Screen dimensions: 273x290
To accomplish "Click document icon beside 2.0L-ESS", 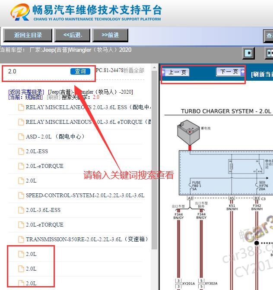I will coord(21,151).
